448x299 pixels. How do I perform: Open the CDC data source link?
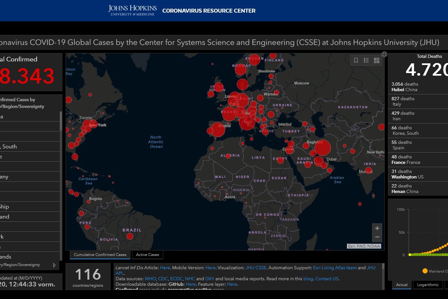163,279
